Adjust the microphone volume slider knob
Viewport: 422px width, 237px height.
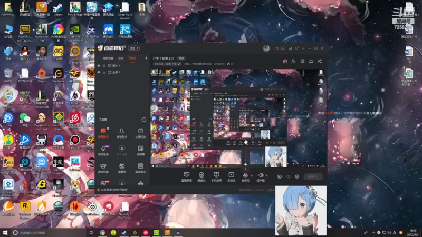tap(245, 164)
